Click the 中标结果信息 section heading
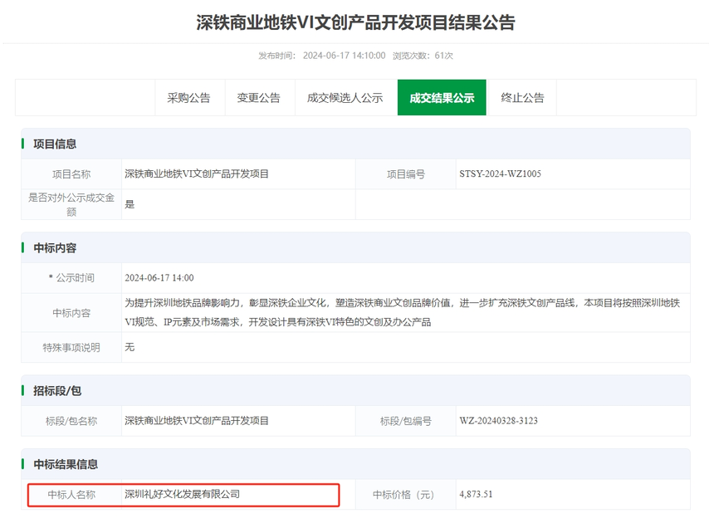Viewport: 714px width, 523px height. point(66,464)
